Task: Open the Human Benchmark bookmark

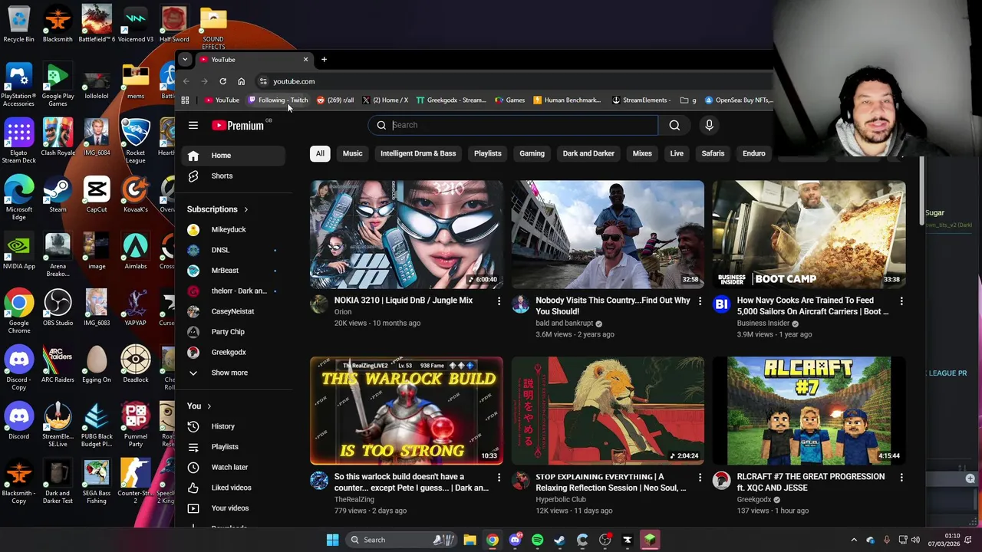Action: [x=567, y=100]
